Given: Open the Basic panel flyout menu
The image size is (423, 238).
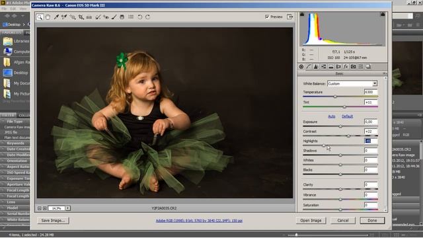Looking at the screenshot, I should (385, 73).
